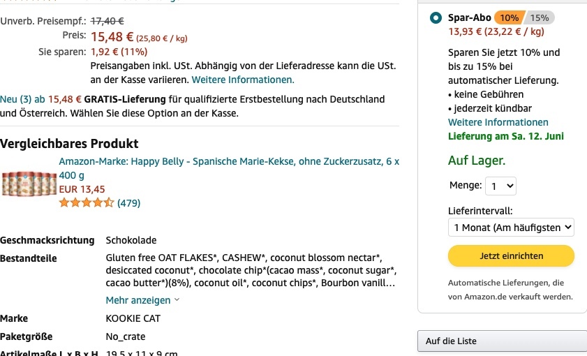Open the Lieferintervall dropdown

511,228
